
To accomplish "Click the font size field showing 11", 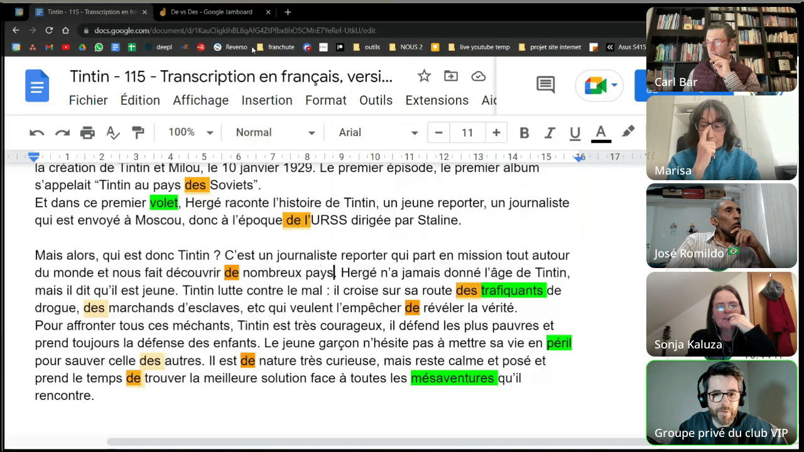I will (467, 132).
